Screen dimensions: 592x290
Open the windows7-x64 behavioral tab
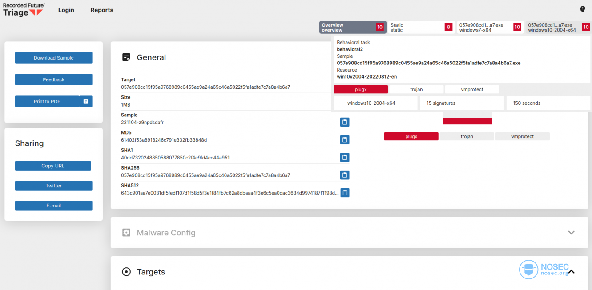point(490,27)
